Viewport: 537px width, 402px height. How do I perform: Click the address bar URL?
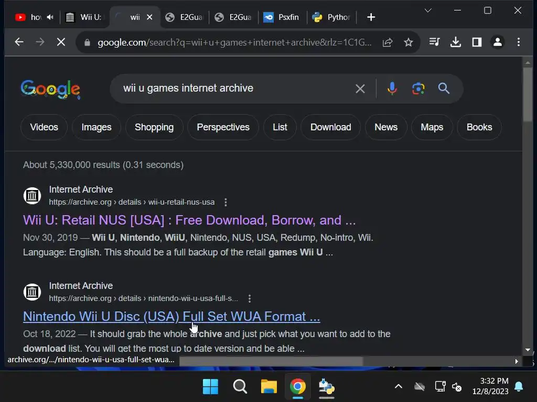234,42
